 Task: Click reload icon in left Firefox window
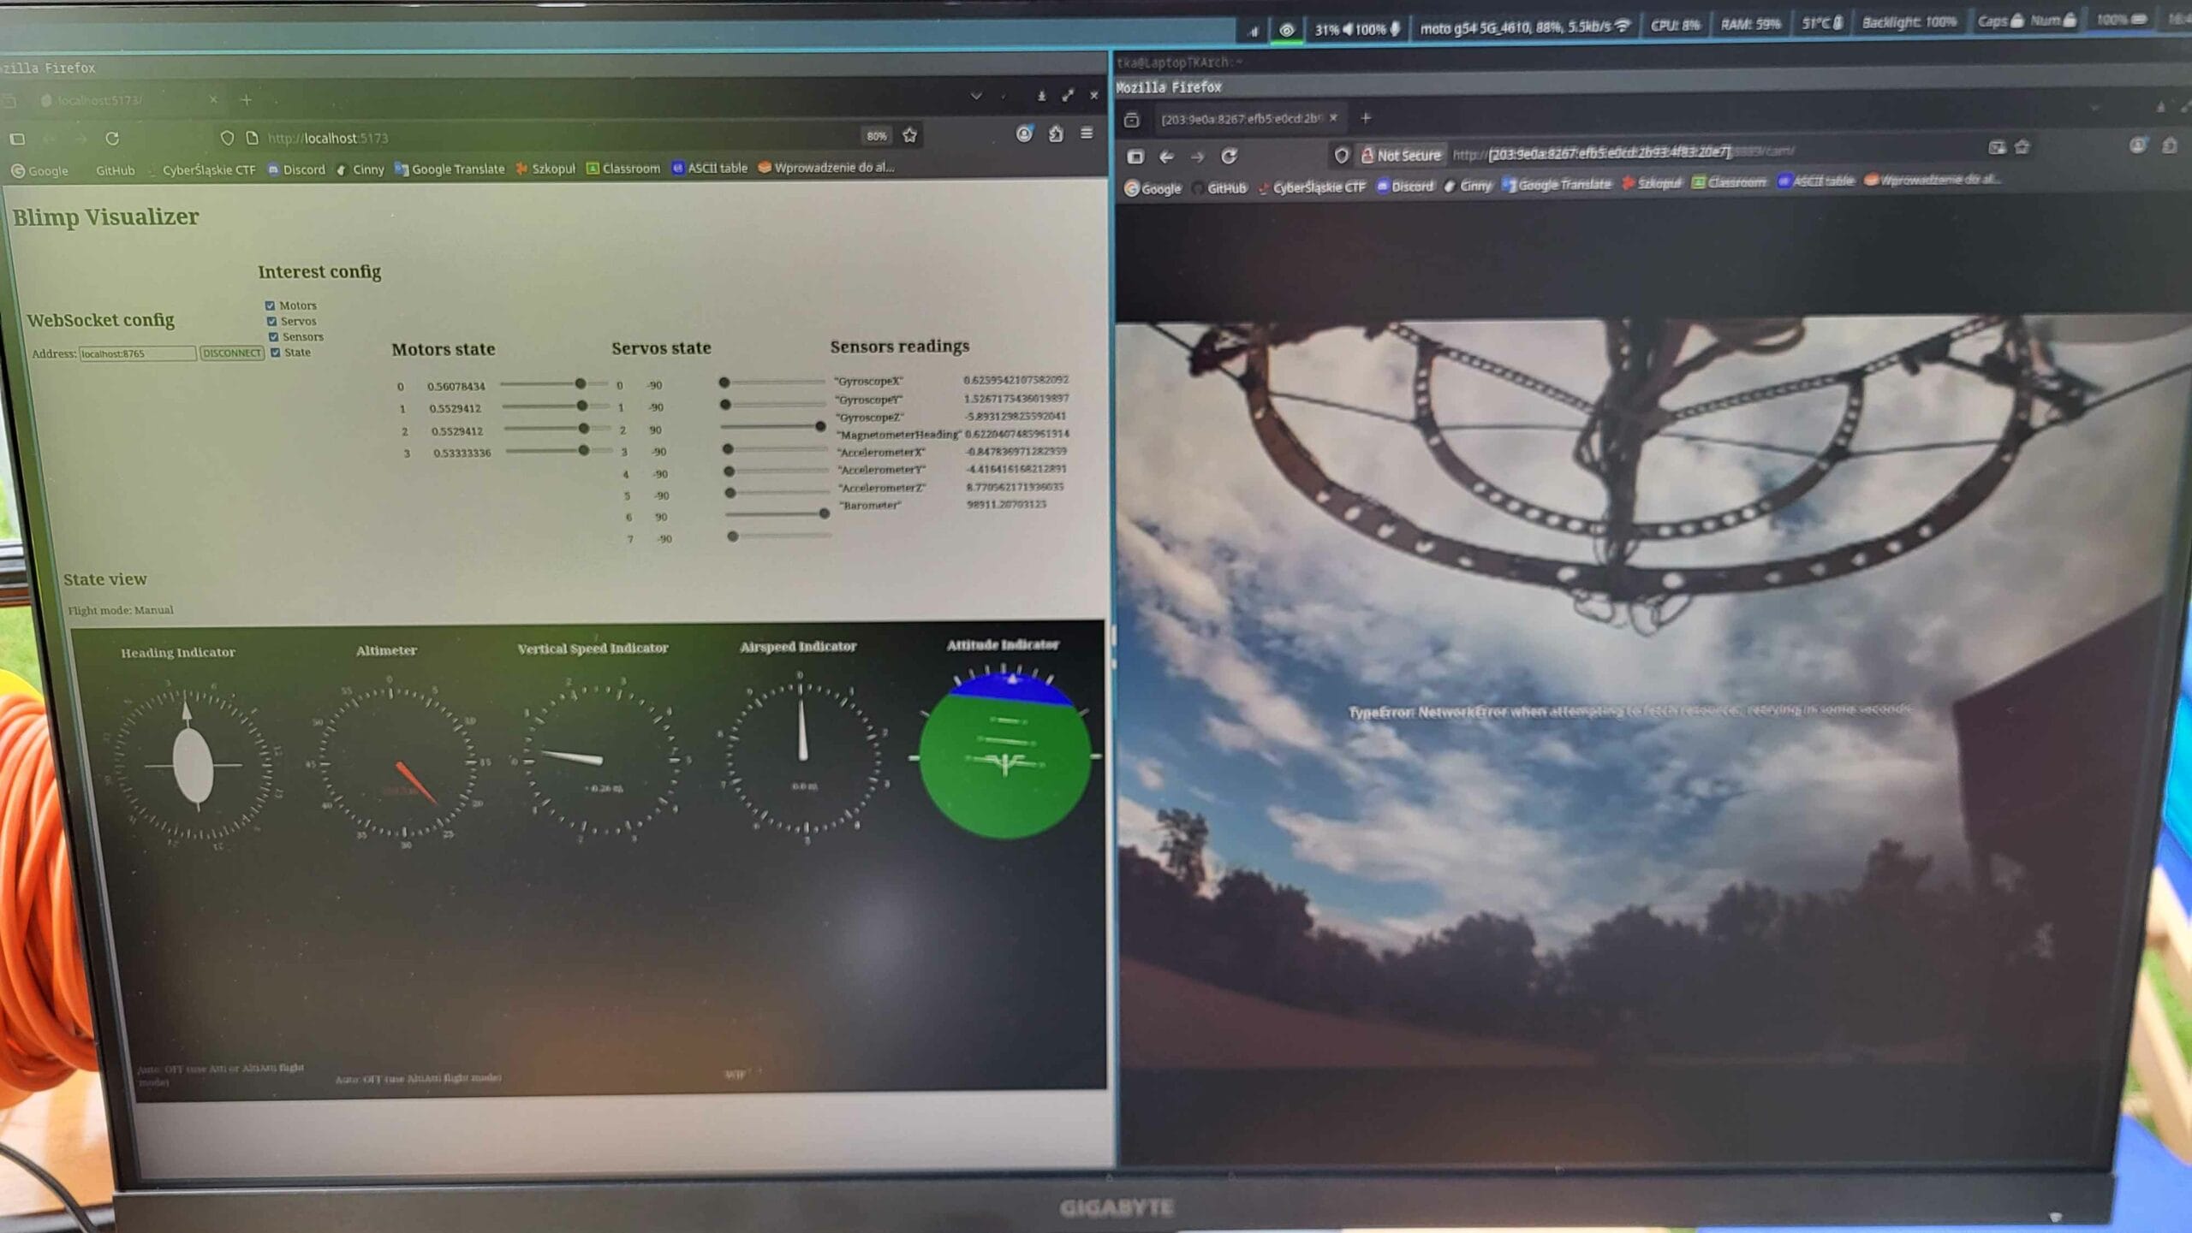point(112,138)
